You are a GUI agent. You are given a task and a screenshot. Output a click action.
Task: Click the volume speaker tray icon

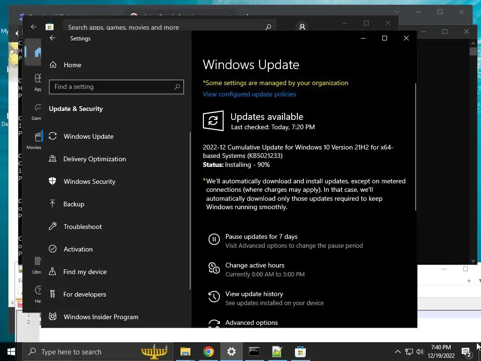(420, 352)
